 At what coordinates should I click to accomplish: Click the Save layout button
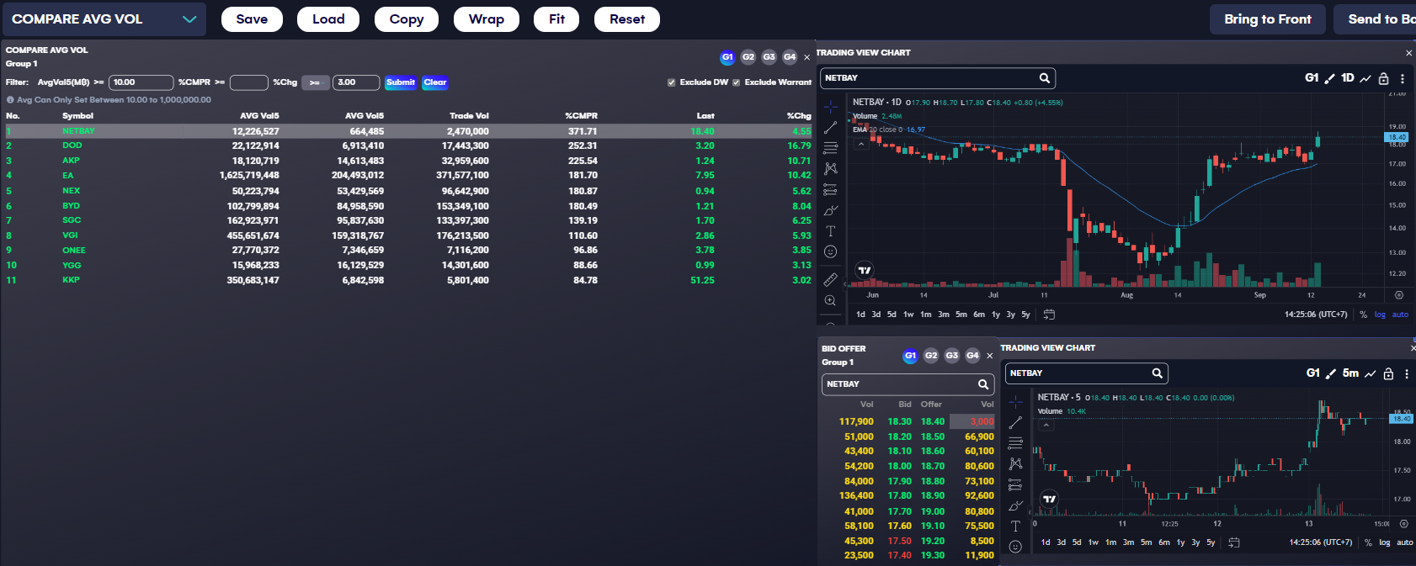252,19
